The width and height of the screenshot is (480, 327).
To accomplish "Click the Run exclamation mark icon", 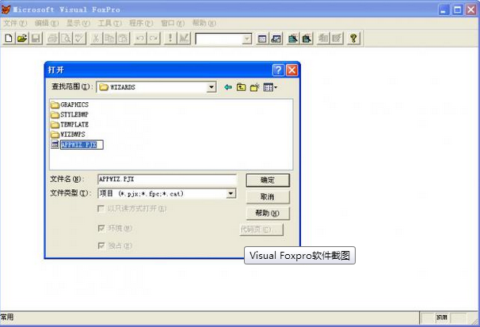I will click(x=170, y=39).
